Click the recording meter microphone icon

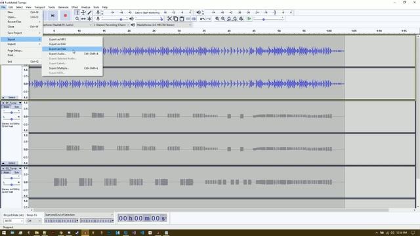click(x=98, y=12)
